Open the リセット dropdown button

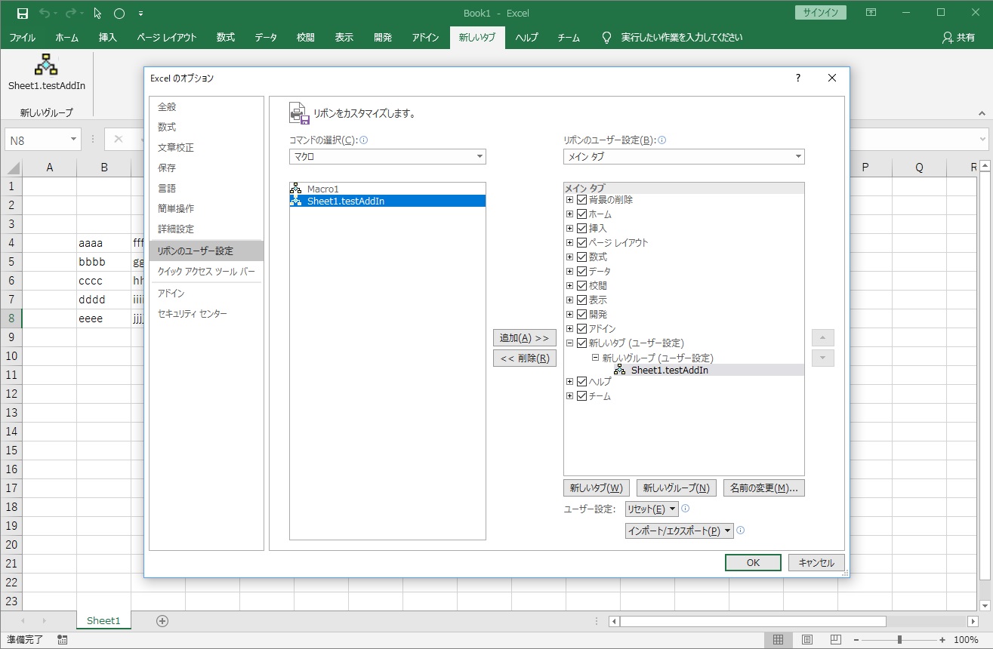pyautogui.click(x=652, y=509)
